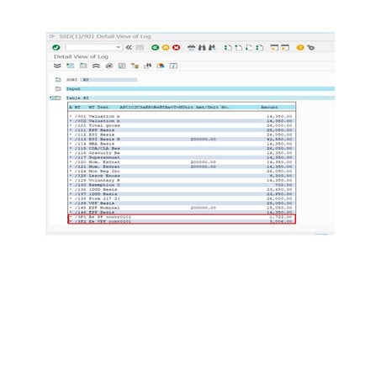This screenshot has width=381, height=381.
Task: Open the Customize Local Layout icon
Action: (310, 48)
